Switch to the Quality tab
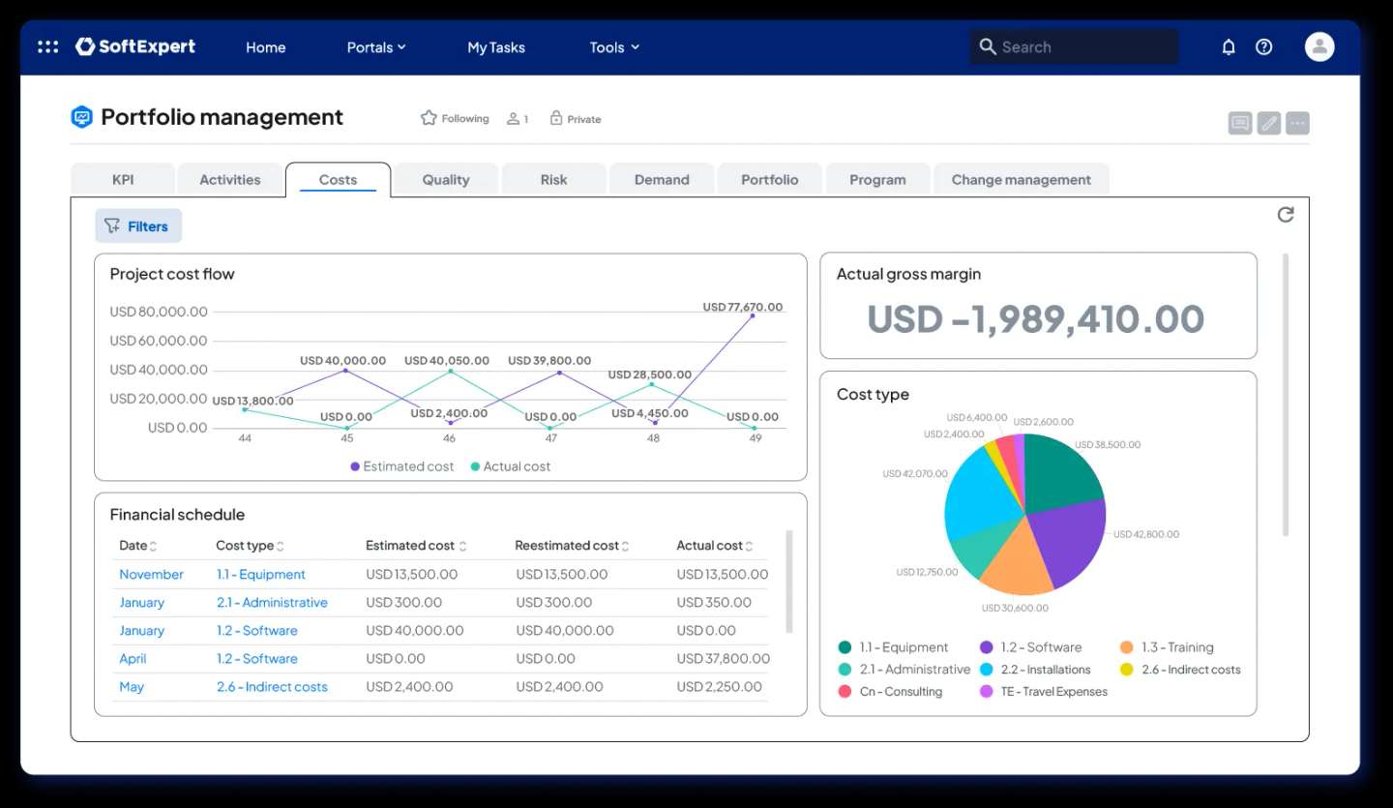The image size is (1393, 808). (x=445, y=179)
